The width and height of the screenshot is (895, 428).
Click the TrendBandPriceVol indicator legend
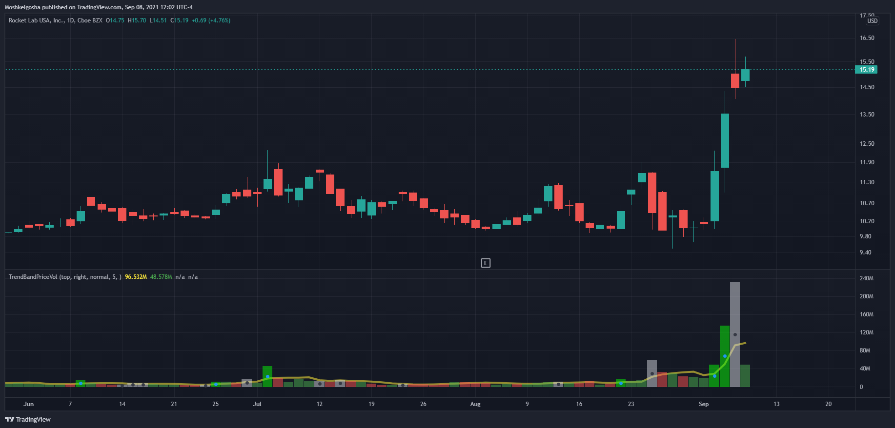pyautogui.click(x=65, y=277)
